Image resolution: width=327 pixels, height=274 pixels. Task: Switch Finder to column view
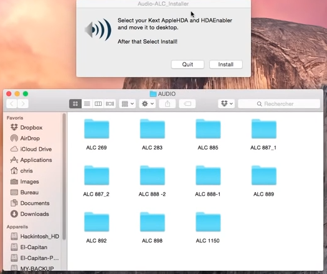tap(98, 103)
